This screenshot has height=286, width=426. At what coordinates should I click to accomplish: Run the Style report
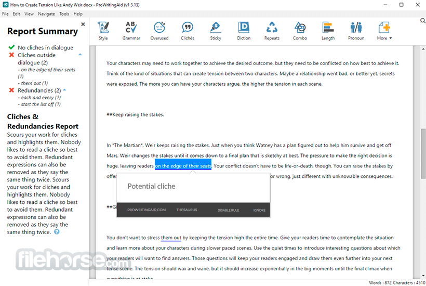coord(103,31)
